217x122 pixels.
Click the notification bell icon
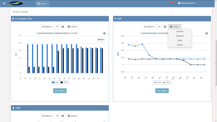(x=172, y=3)
